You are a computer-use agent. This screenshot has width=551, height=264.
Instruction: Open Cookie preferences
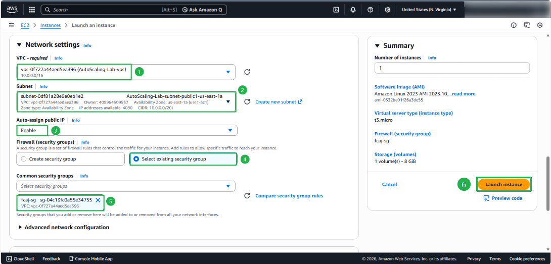(527, 259)
